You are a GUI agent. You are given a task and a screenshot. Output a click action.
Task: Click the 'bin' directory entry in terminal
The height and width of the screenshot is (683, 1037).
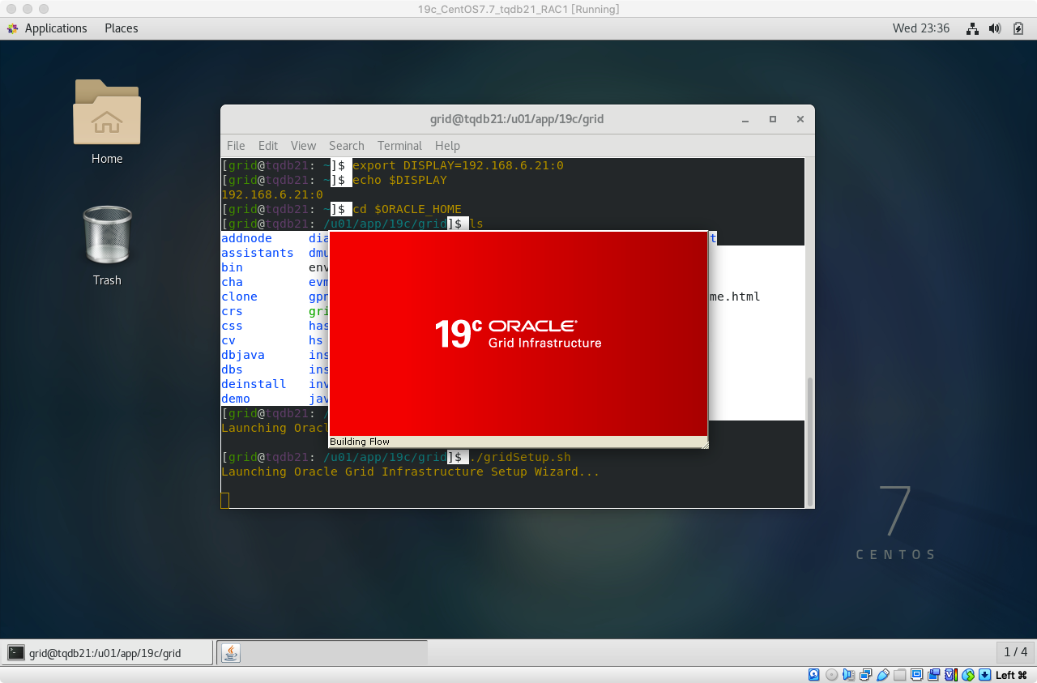coord(232,267)
